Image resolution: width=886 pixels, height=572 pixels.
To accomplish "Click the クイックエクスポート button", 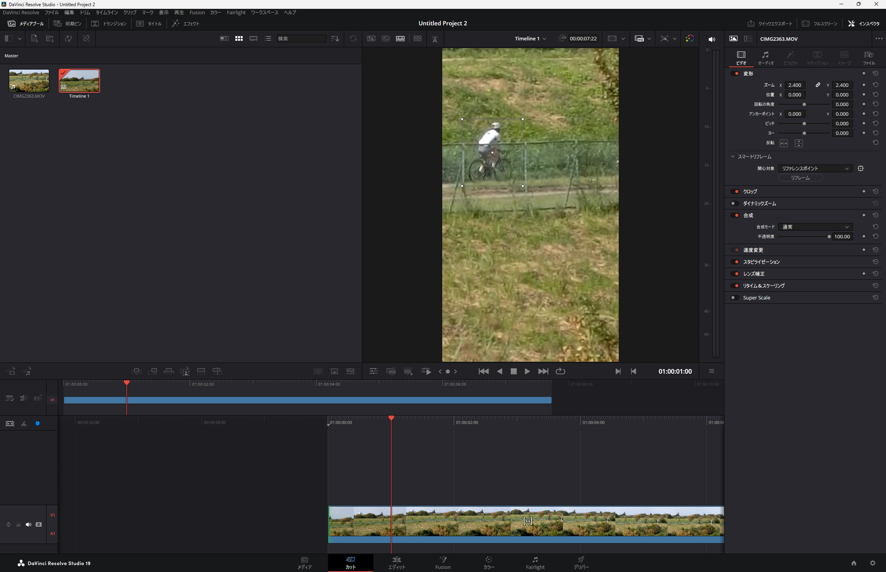I will [770, 23].
